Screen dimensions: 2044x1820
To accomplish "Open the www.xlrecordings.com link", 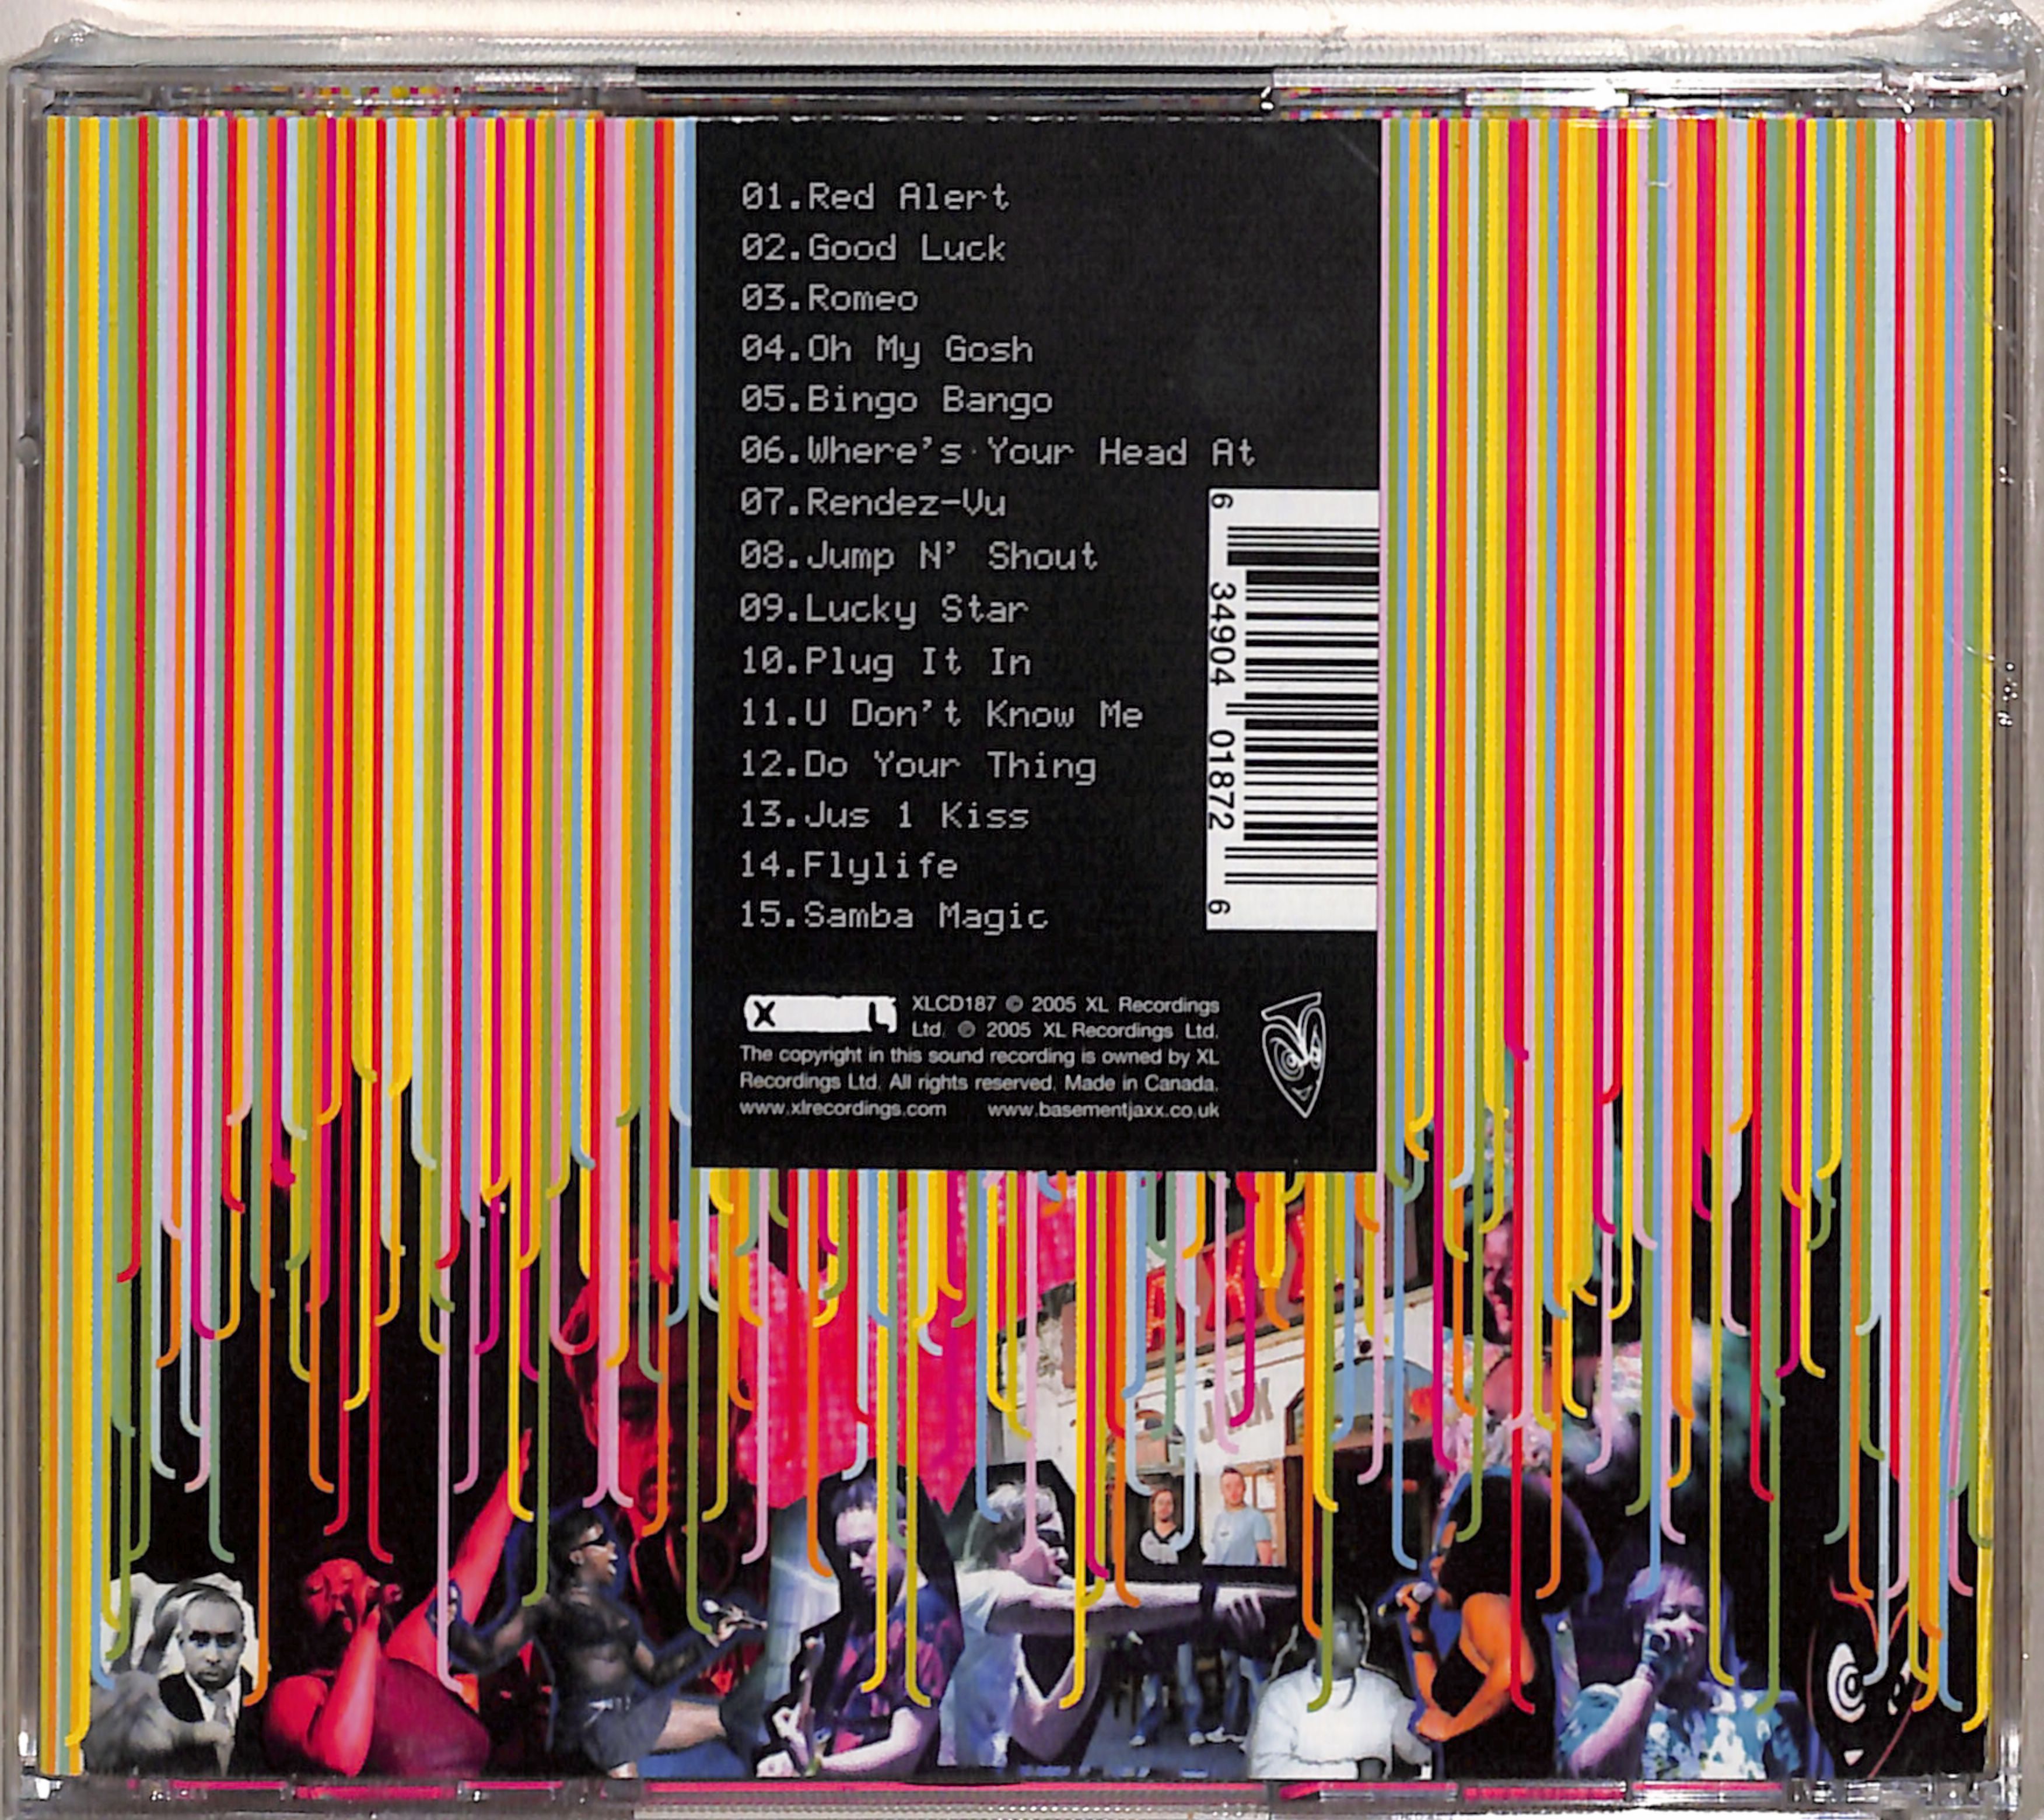I will point(842,1108).
